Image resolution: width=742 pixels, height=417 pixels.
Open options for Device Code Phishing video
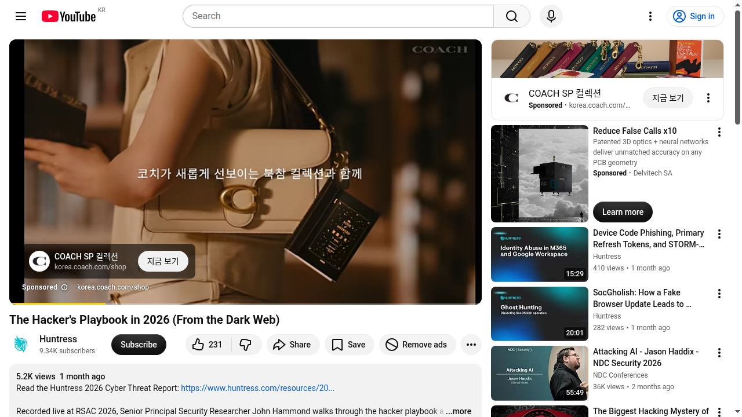pos(719,234)
